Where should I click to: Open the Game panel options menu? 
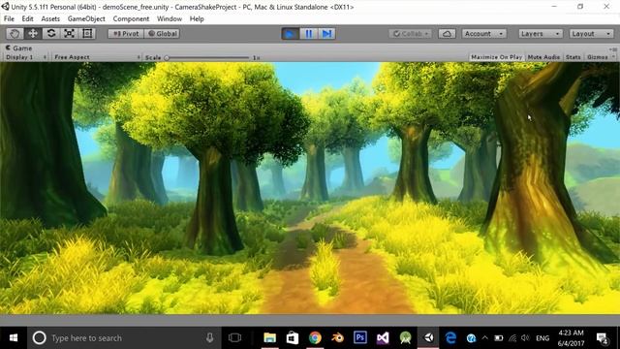point(613,49)
